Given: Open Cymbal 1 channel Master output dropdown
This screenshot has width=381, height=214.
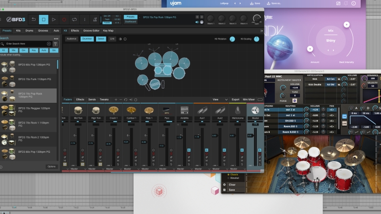Looking at the screenshot, I should pos(132,169).
